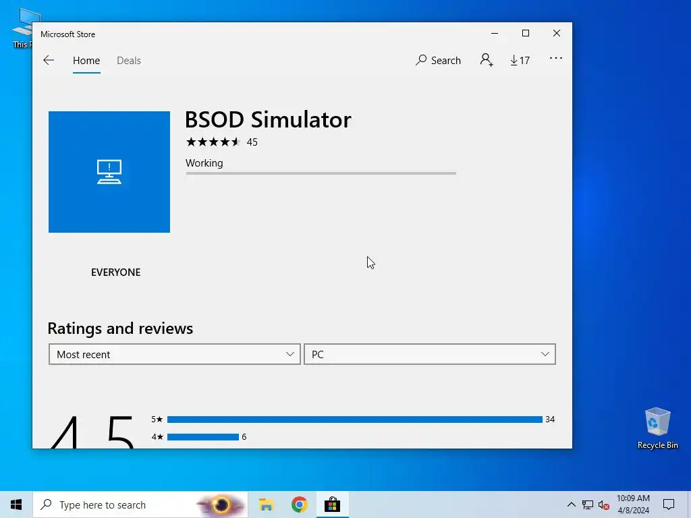Click the search highlight image in taskbar
691x518 pixels.
[221, 505]
